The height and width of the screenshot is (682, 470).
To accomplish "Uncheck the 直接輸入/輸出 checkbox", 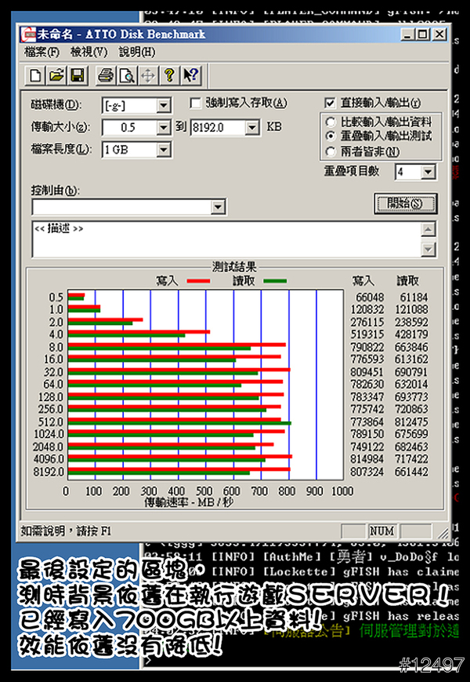I will (330, 103).
